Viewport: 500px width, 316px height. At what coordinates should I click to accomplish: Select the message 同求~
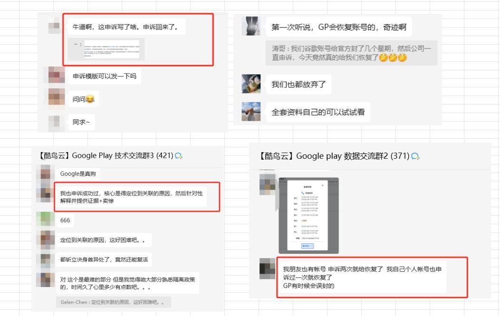(81, 122)
